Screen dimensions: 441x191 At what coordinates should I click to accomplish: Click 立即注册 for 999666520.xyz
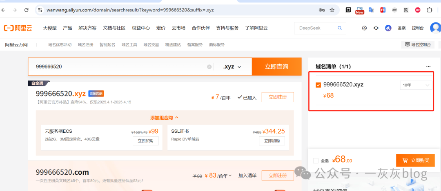click(278, 97)
